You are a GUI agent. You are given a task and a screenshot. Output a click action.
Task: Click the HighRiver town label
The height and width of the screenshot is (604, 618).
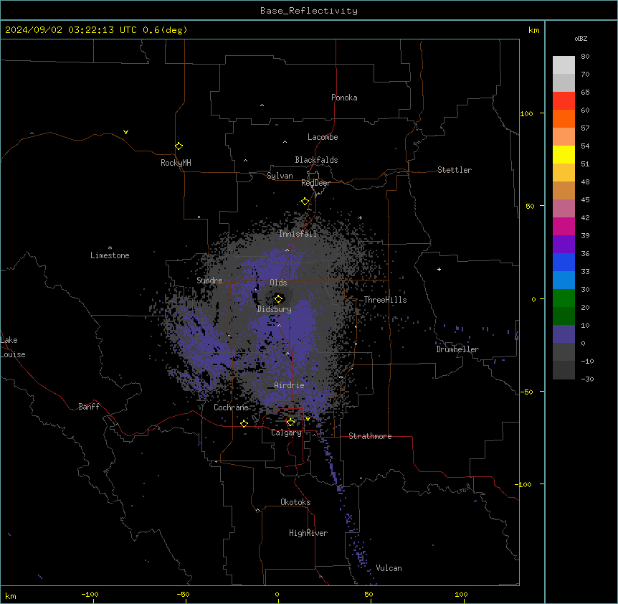point(308,533)
